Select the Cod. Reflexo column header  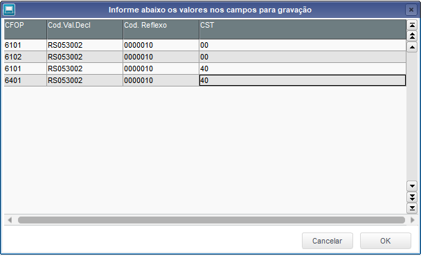[x=161, y=29]
